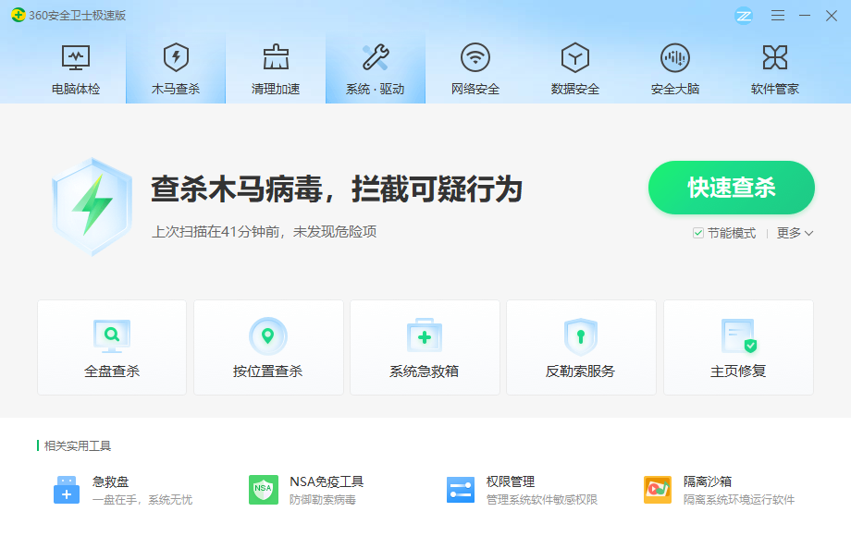Click the 快速查杀 quick scan button
The image size is (851, 536).
click(731, 188)
